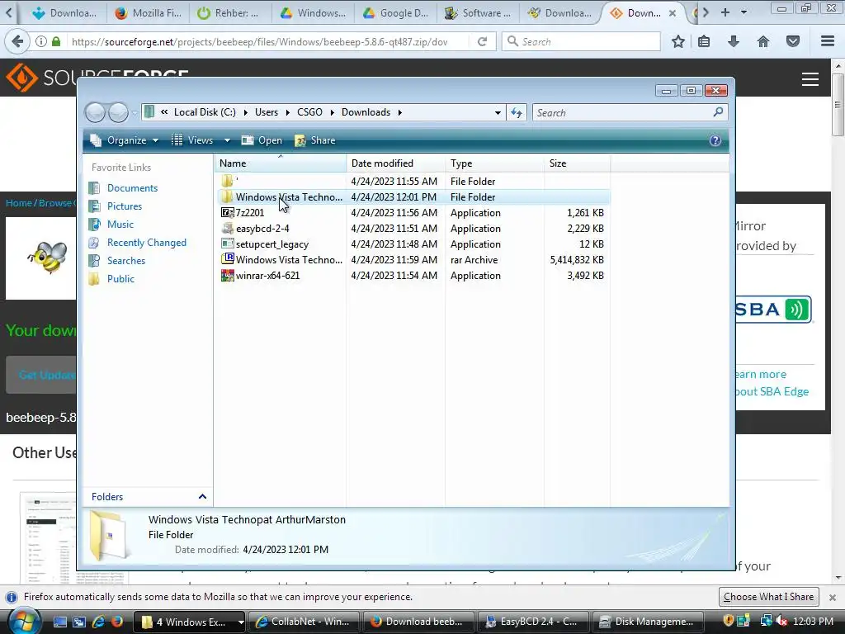Expand the Folders pane chevron

pyautogui.click(x=203, y=496)
